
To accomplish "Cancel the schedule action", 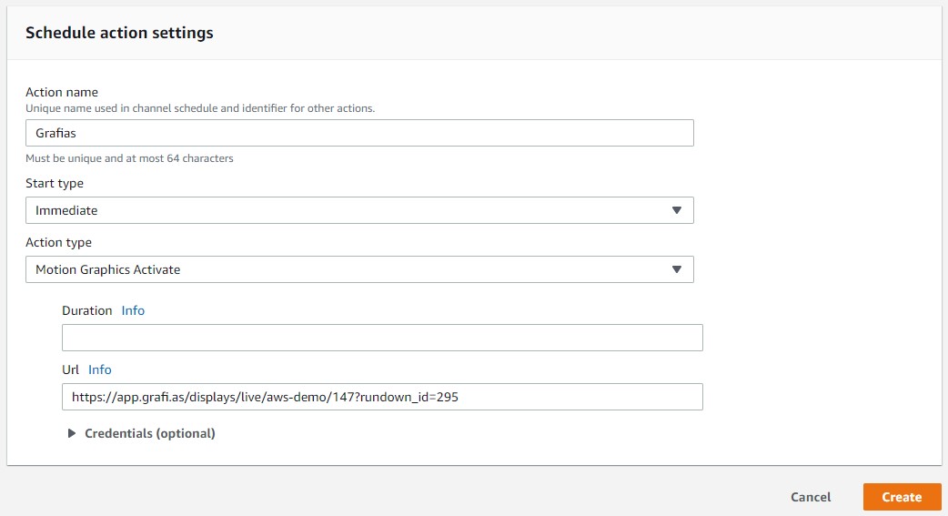I will point(811,497).
